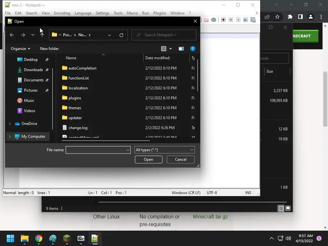The height and width of the screenshot is (246, 328).
Task: Open Notepad++ File menu
Action: 8,13
